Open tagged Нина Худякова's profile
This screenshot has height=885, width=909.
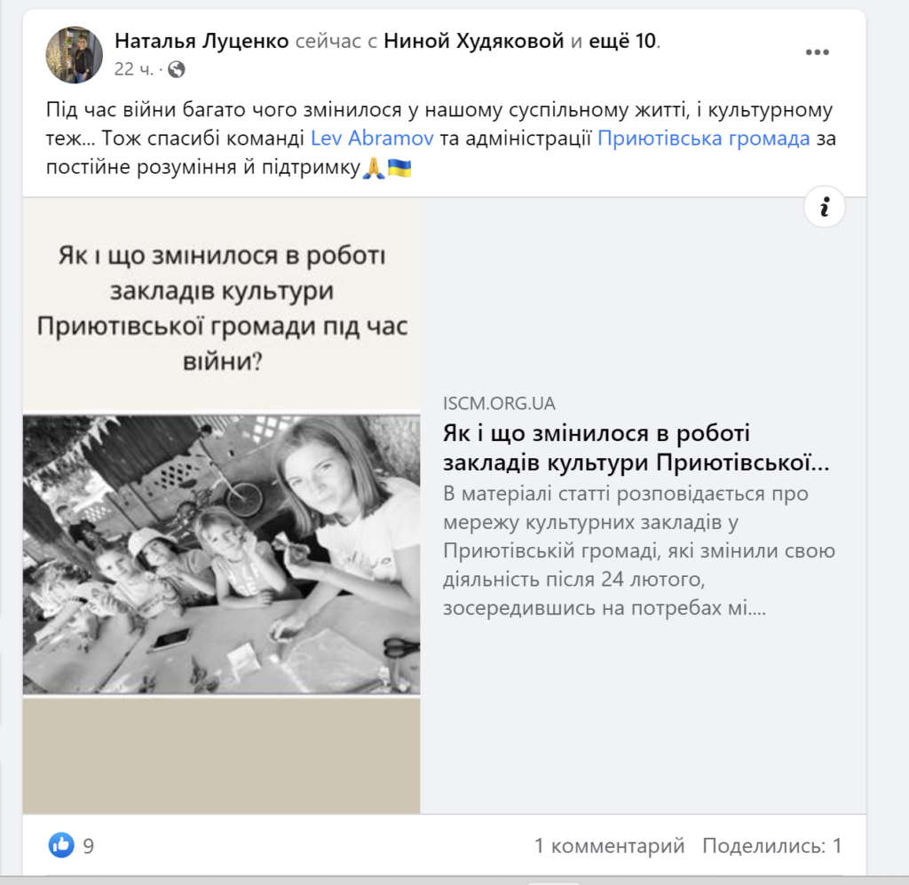tap(474, 41)
